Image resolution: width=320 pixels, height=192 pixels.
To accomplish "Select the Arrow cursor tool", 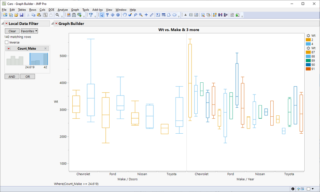I will (x=102, y=15).
